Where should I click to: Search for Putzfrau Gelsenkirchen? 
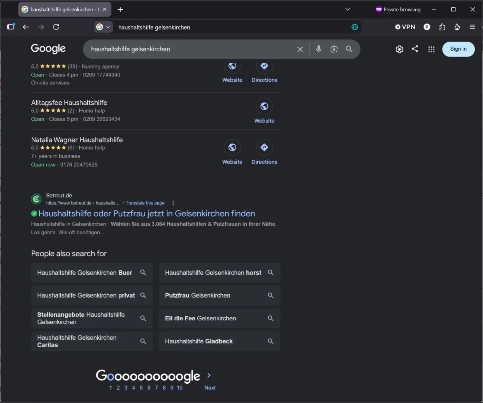click(x=219, y=296)
